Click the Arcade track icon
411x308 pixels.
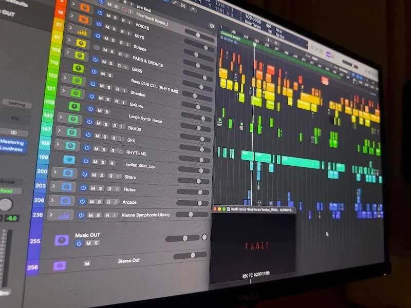click(65, 201)
